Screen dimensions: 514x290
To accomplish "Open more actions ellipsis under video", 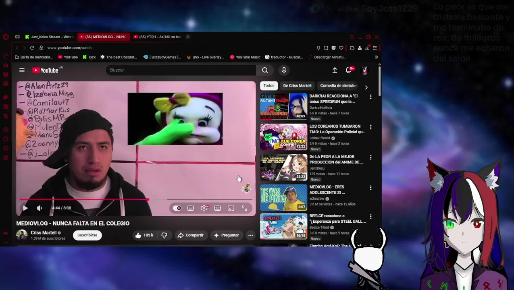I will pos(250,235).
